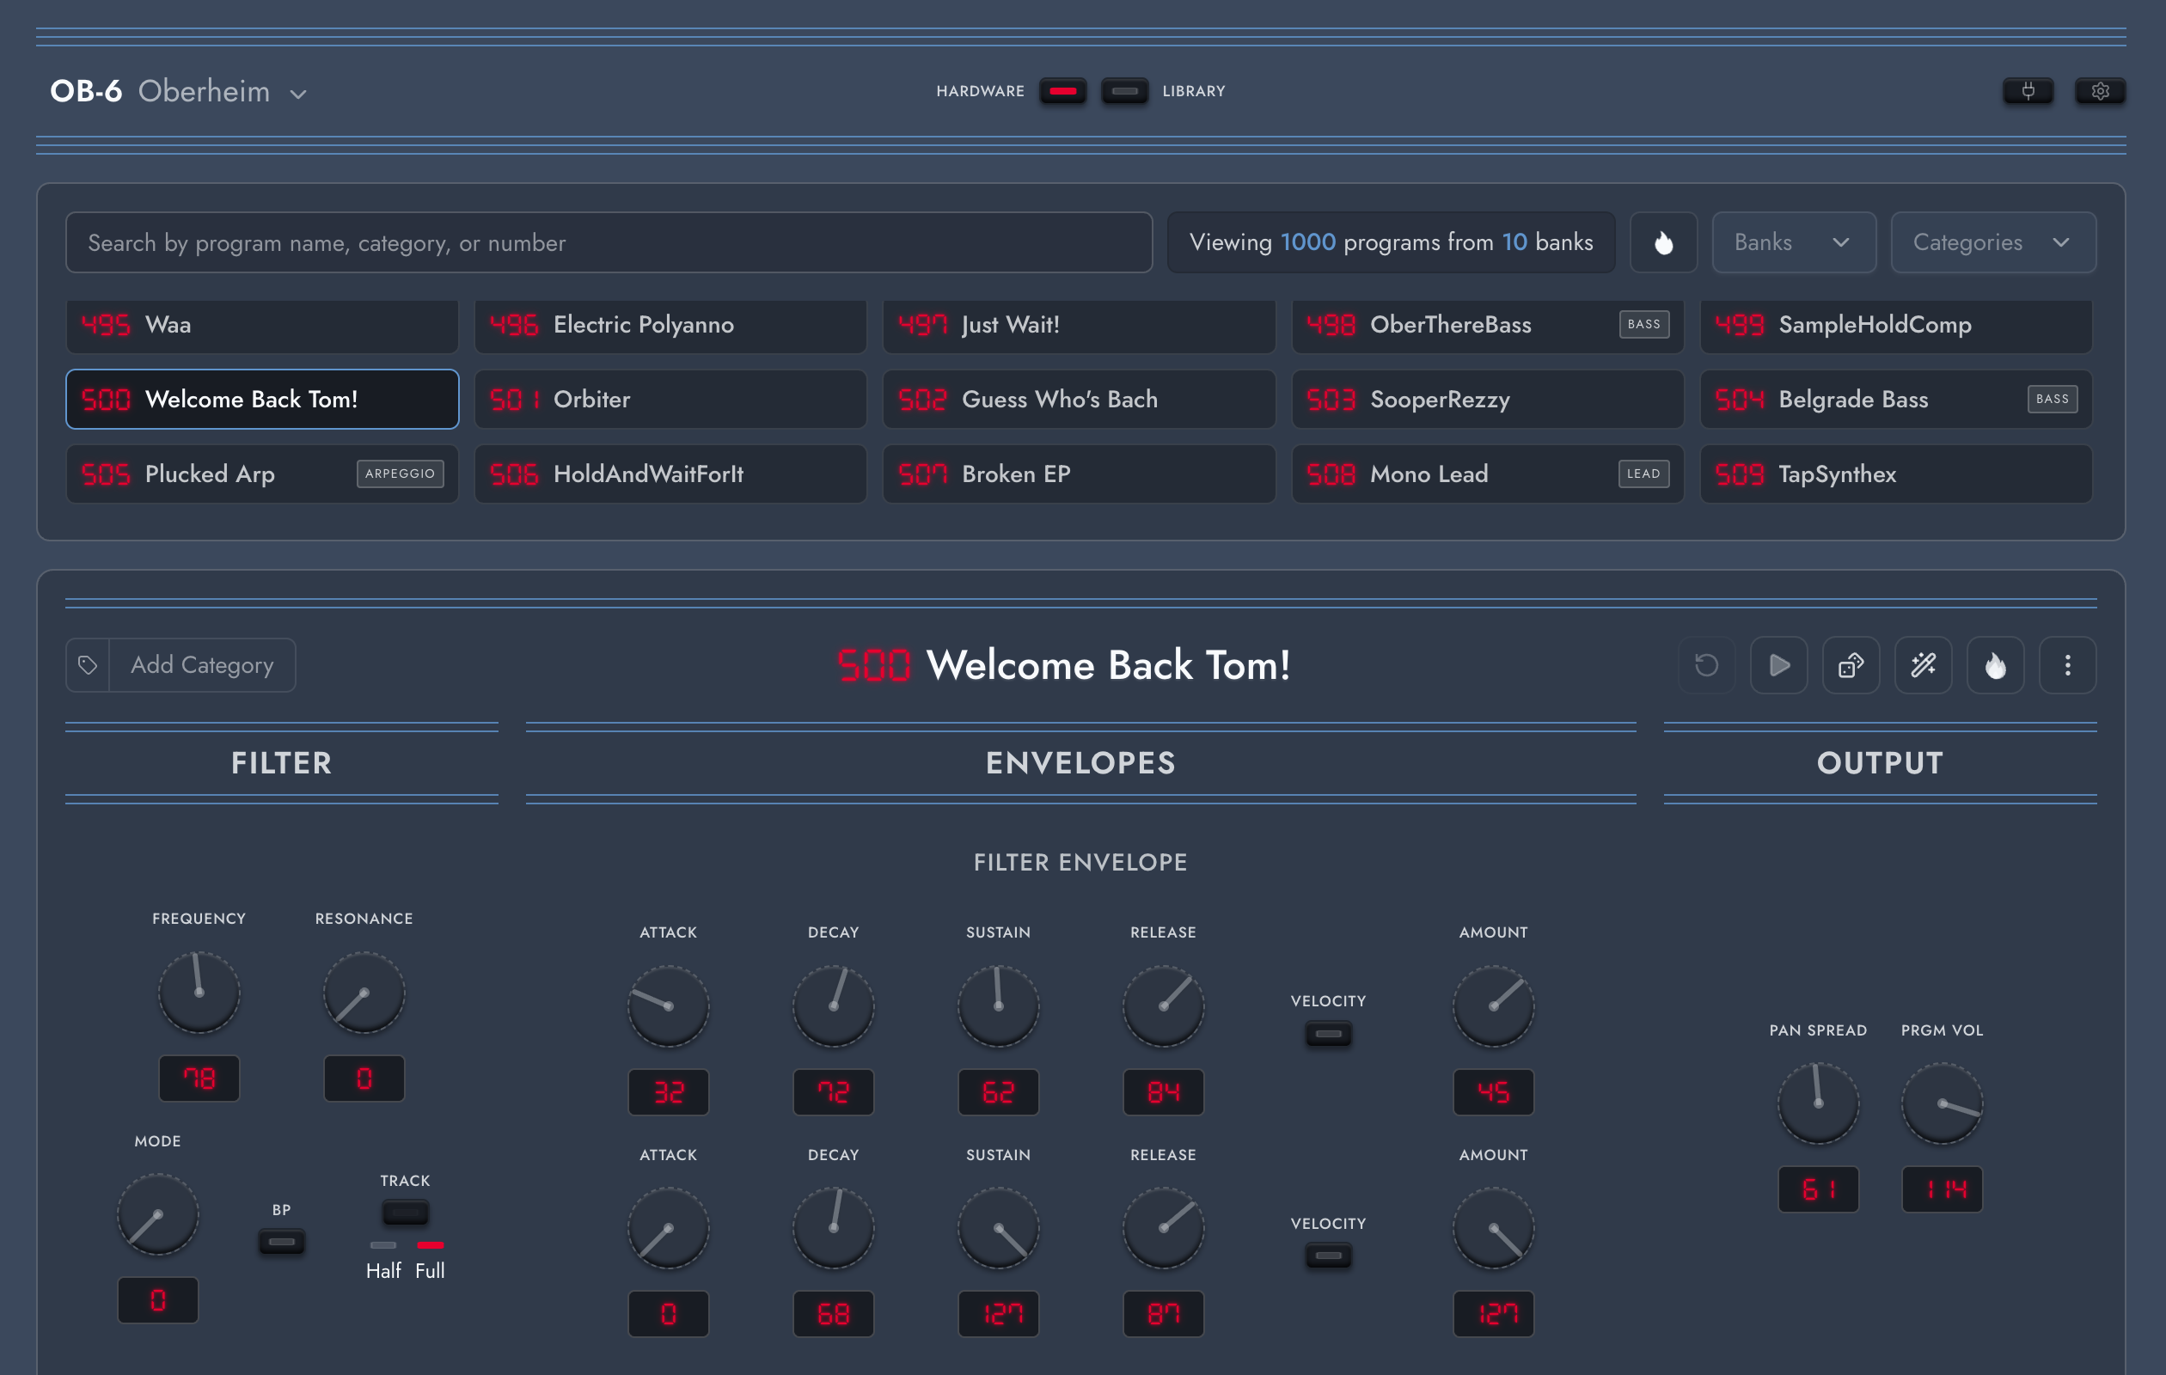Toggle the filter Track button

pyautogui.click(x=405, y=1213)
